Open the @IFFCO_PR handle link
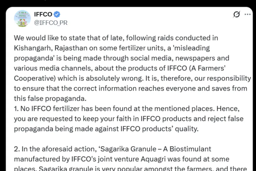Viewport: 256px width, 171px height. click(51, 23)
